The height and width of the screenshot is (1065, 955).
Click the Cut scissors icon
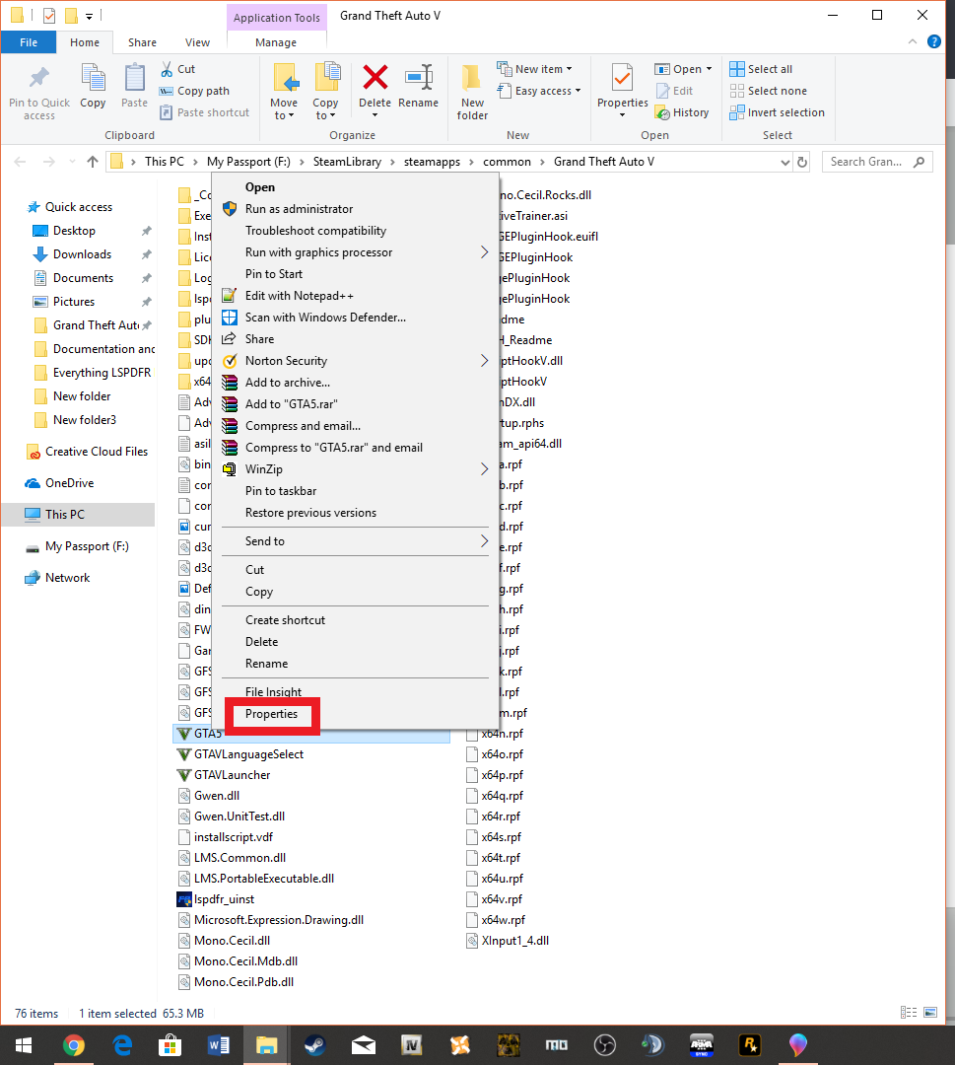(167, 69)
